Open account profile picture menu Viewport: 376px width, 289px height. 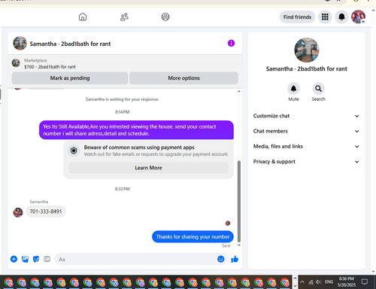click(358, 17)
